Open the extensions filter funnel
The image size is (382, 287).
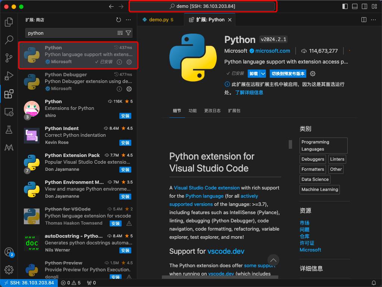point(128,33)
